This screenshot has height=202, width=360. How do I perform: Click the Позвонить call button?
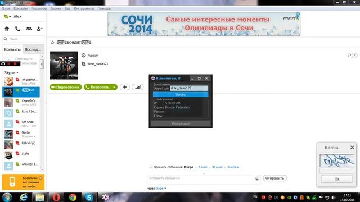(x=97, y=87)
